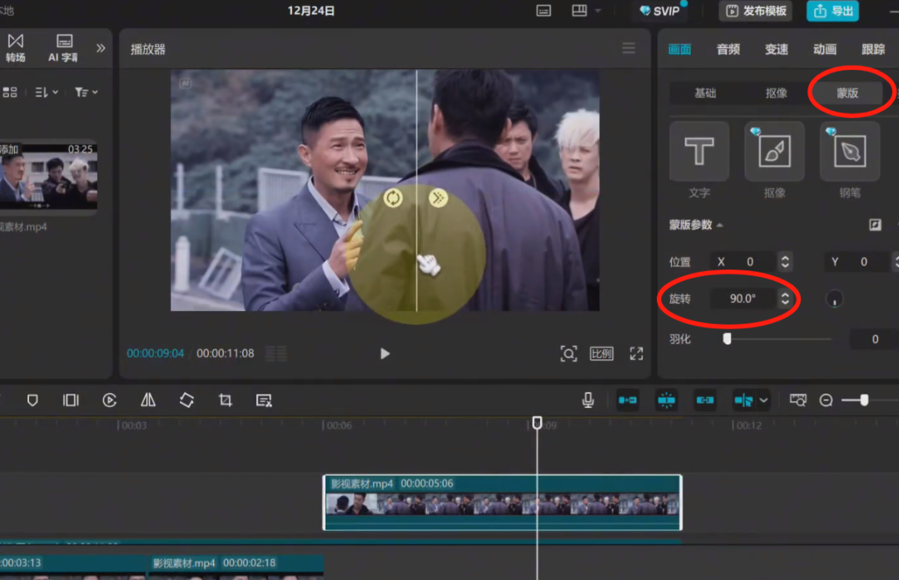Choose the 文字 text mask type
The width and height of the screenshot is (899, 580).
click(699, 151)
